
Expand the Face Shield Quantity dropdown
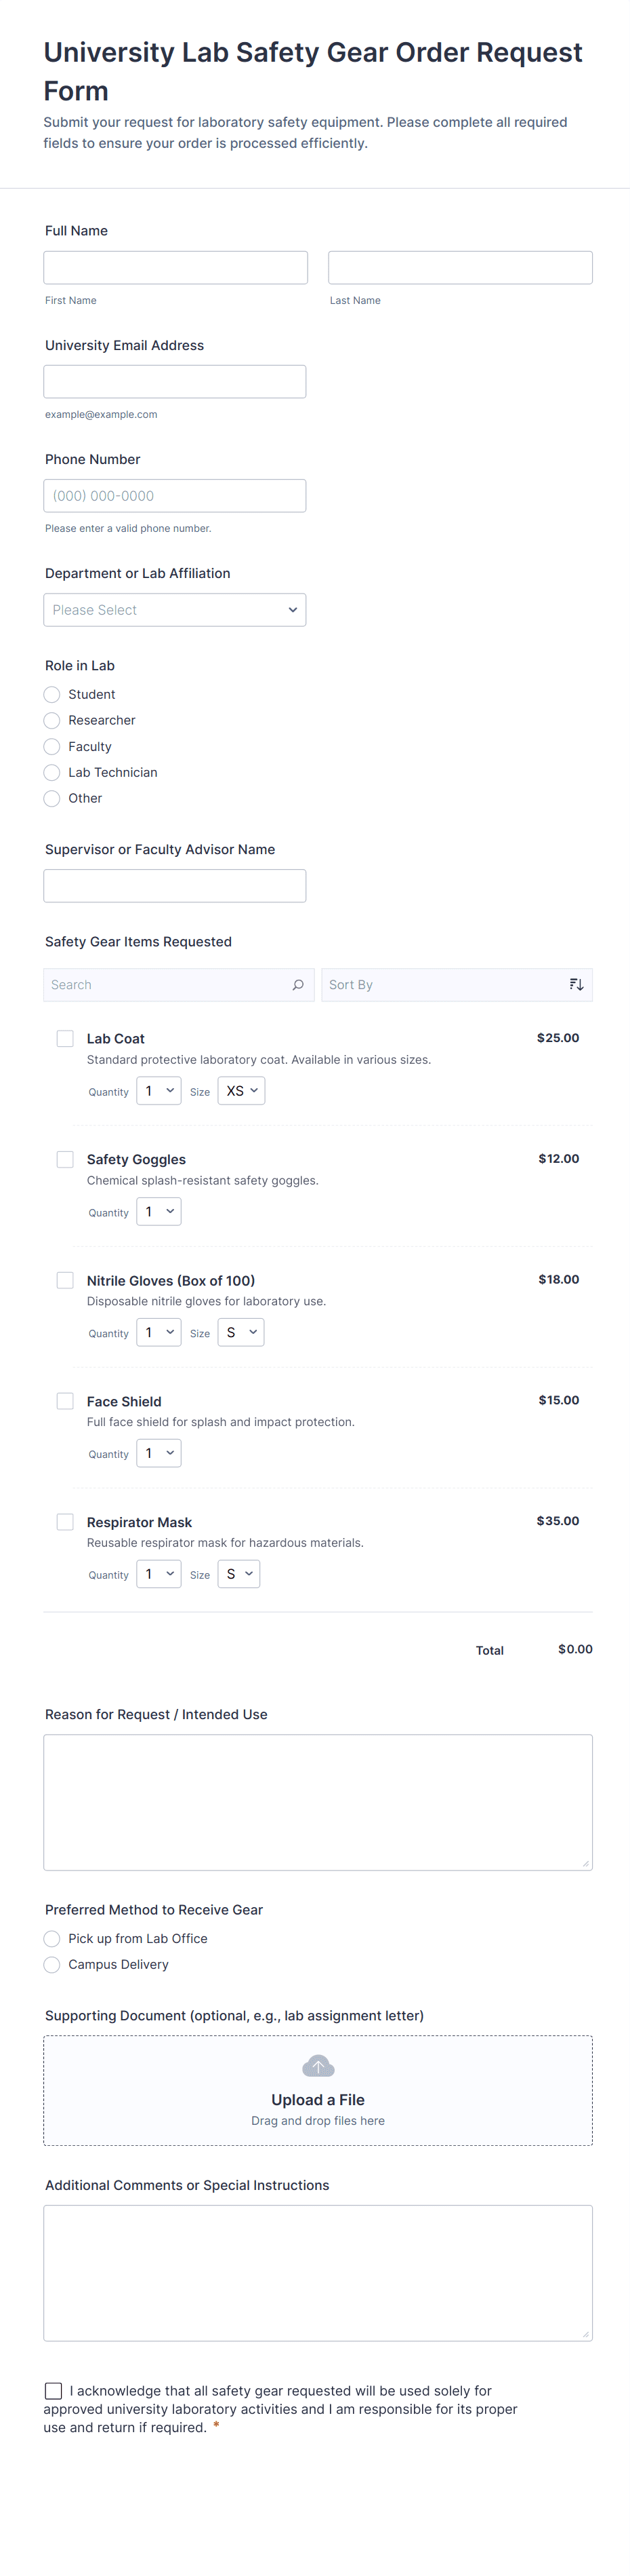[x=159, y=1454]
